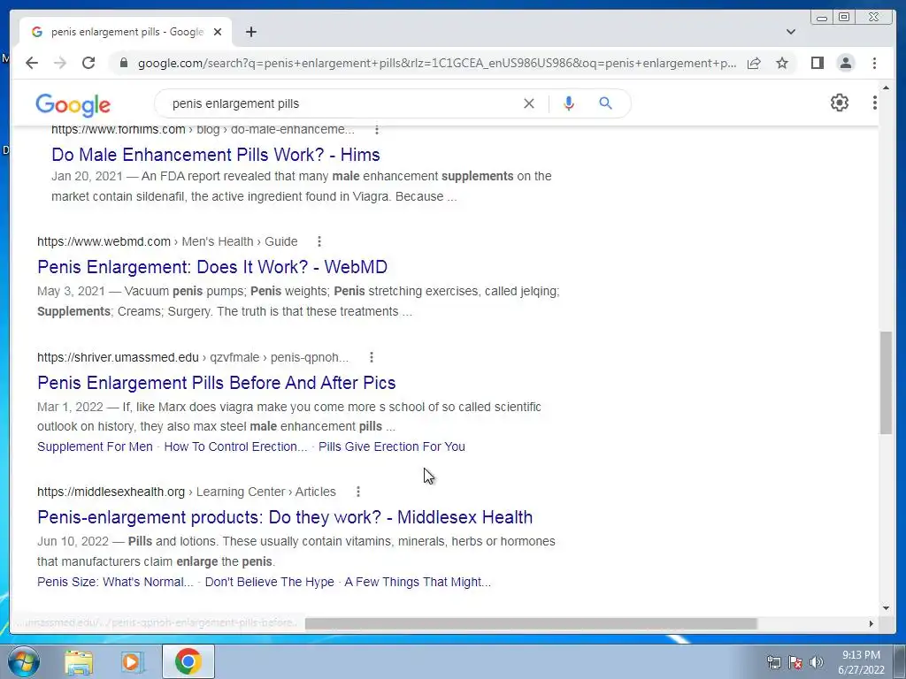Start voice search with the microphone icon
The height and width of the screenshot is (679, 906).
(x=569, y=103)
